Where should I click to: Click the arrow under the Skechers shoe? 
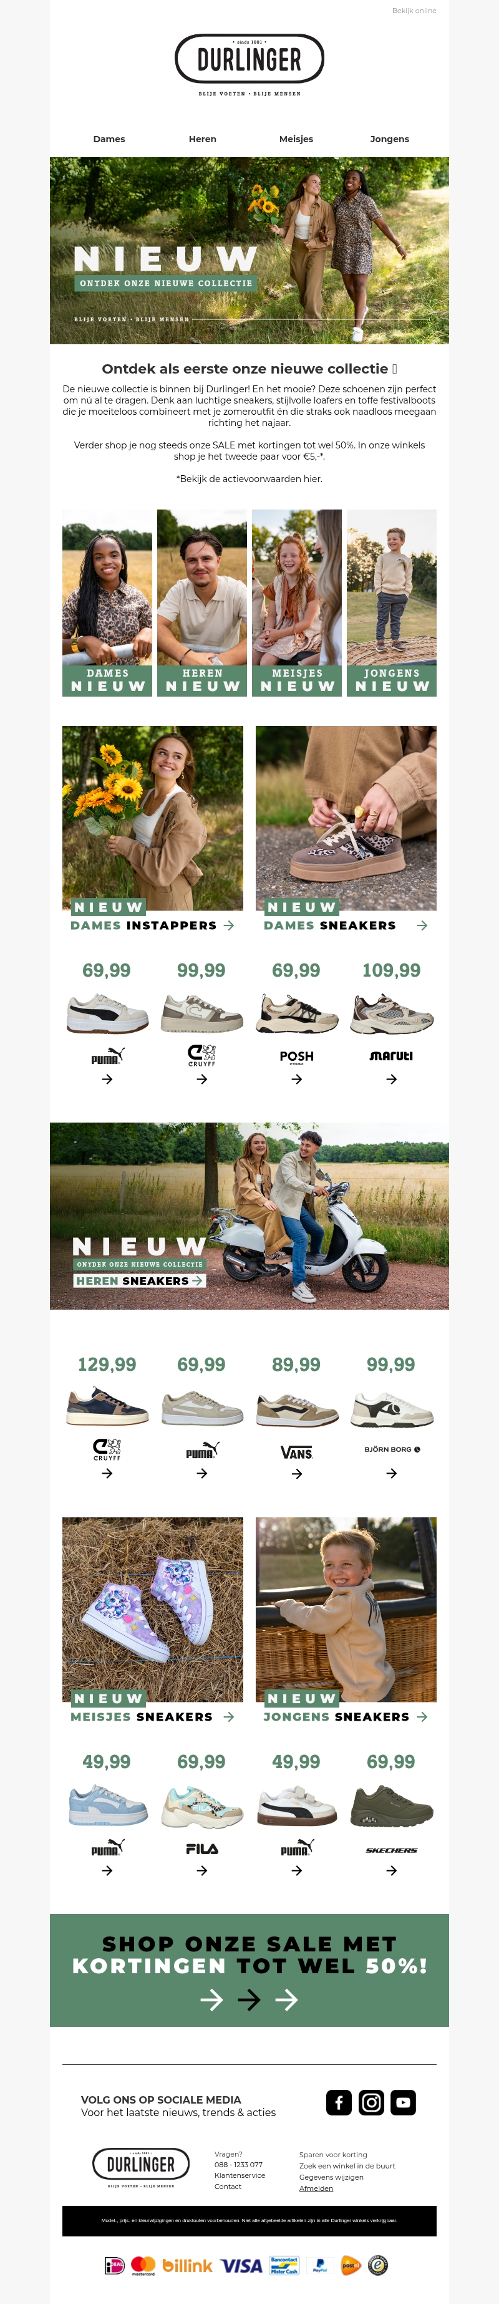[x=391, y=1871]
